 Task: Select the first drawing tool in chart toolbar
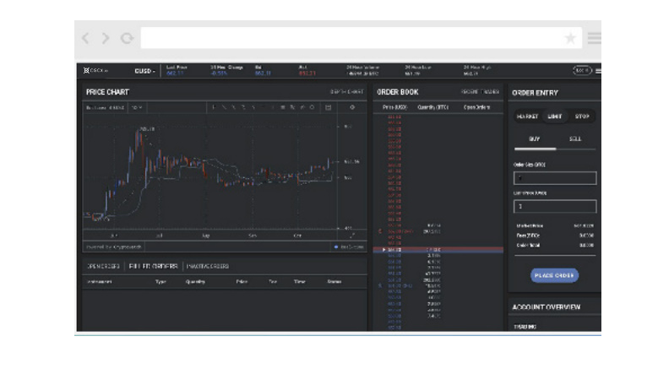click(x=214, y=107)
